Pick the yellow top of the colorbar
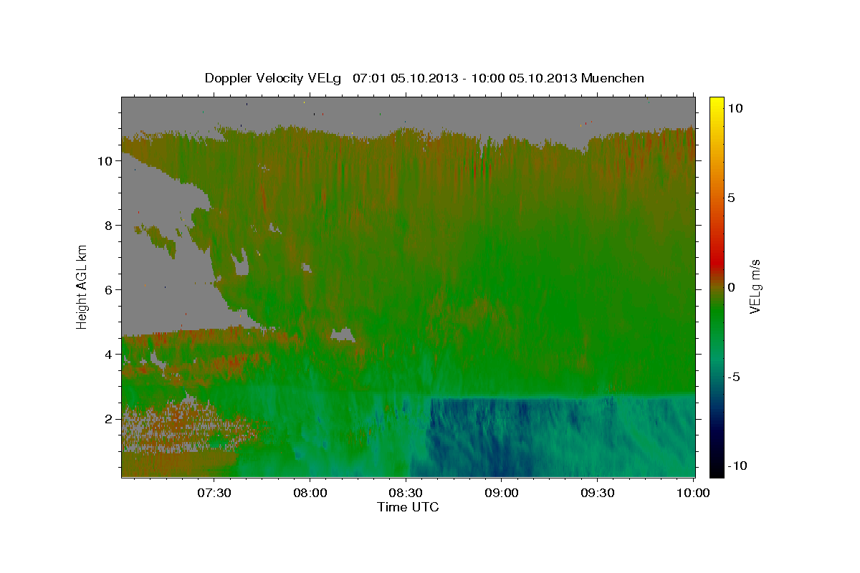The image size is (860, 573). pos(717,100)
